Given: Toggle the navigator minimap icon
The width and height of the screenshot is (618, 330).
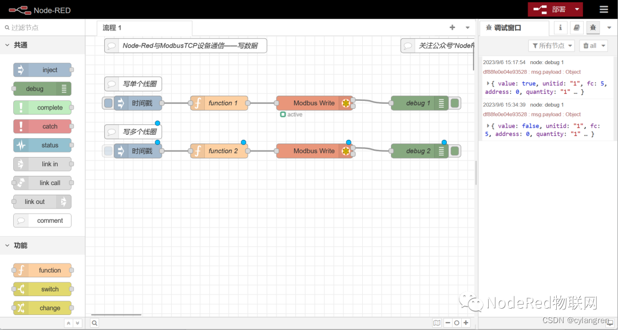Looking at the screenshot, I should pos(437,323).
